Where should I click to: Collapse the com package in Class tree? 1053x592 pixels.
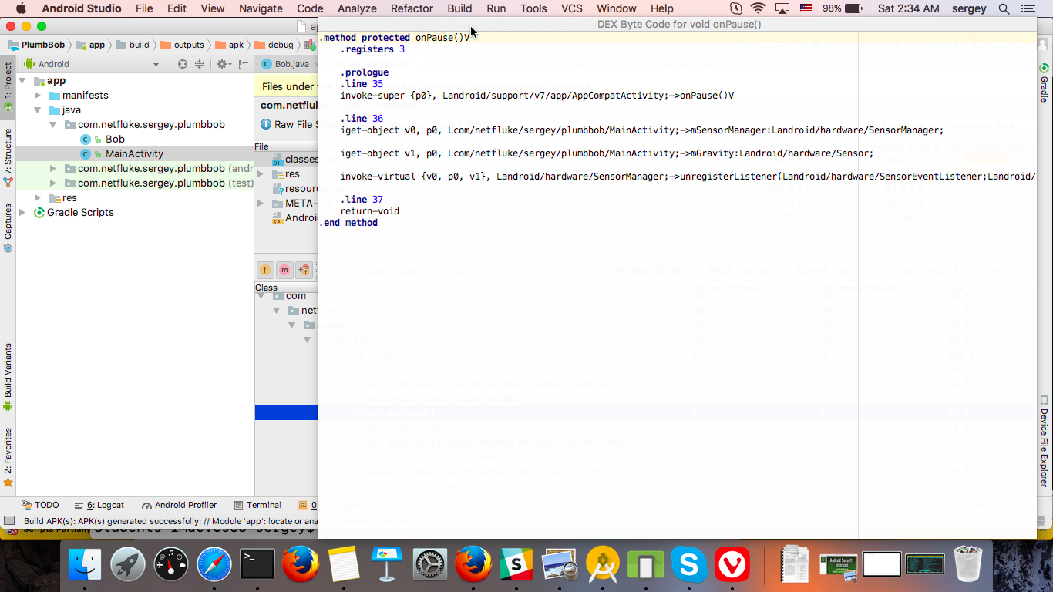261,295
